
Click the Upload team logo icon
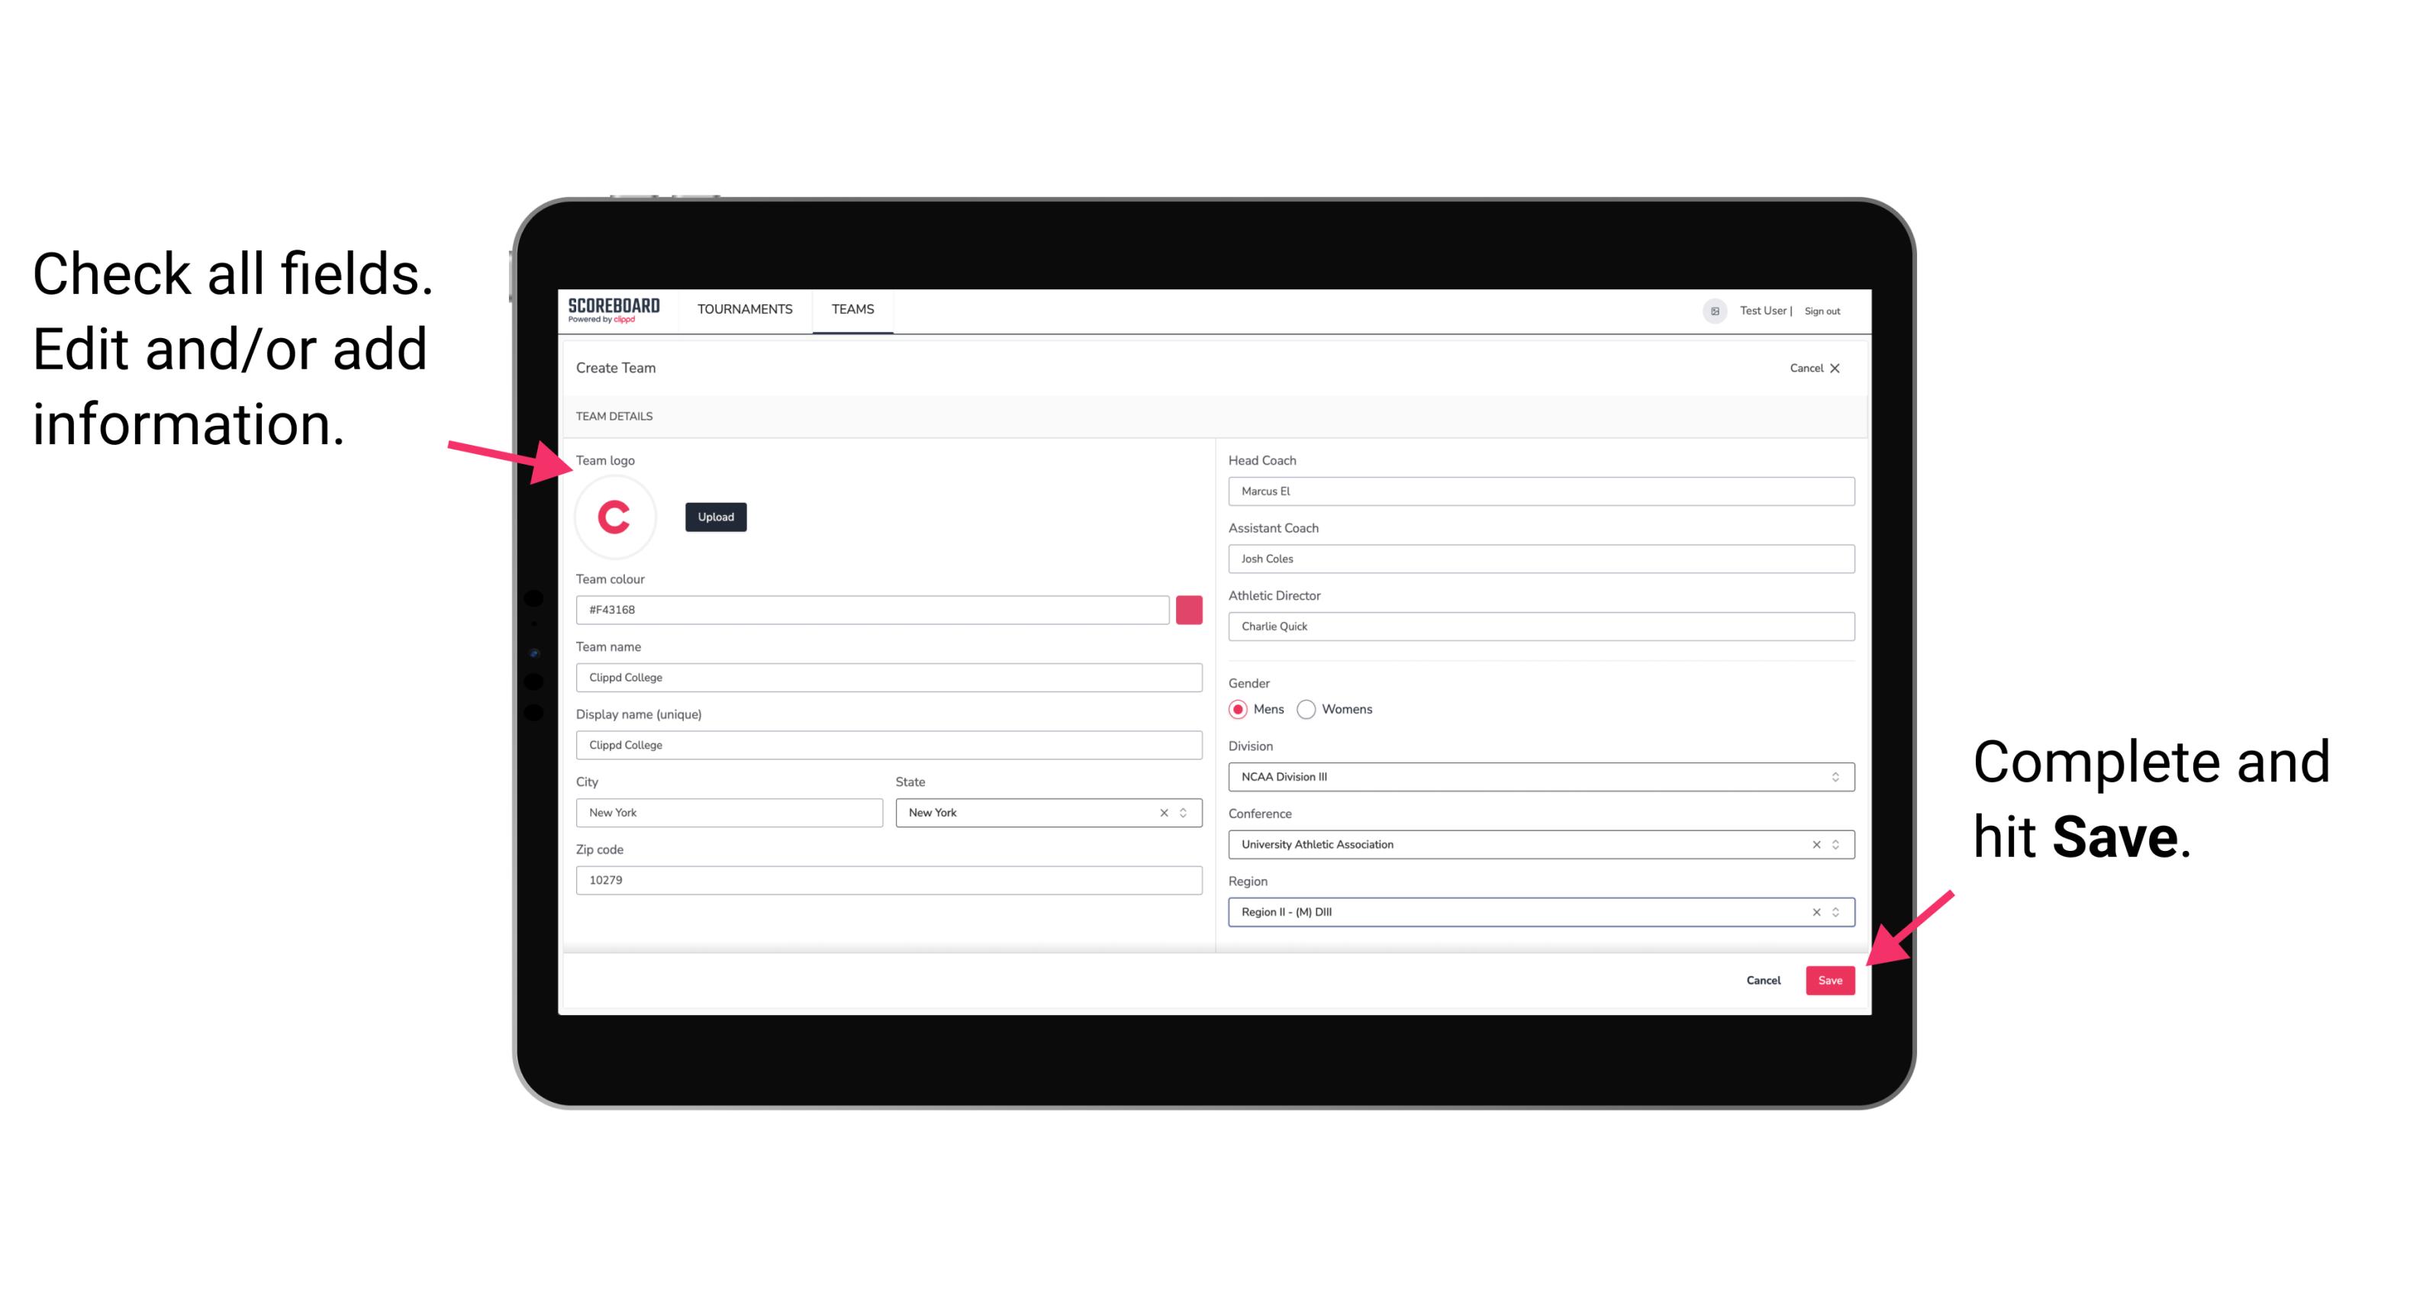click(x=715, y=516)
